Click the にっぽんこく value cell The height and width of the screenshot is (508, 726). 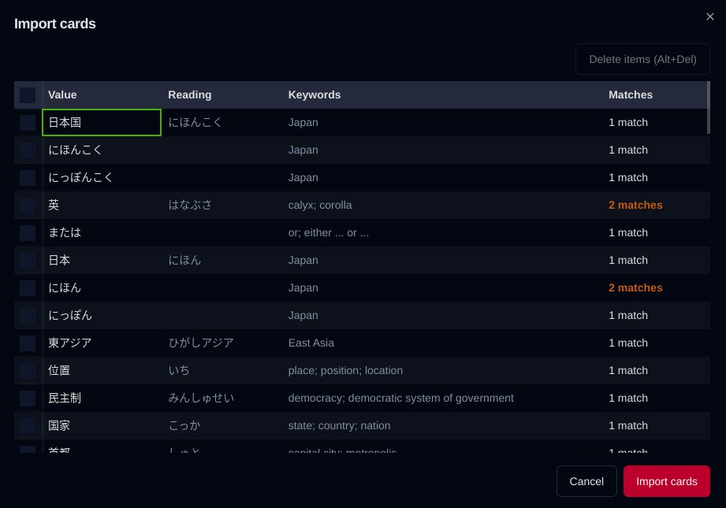102,178
